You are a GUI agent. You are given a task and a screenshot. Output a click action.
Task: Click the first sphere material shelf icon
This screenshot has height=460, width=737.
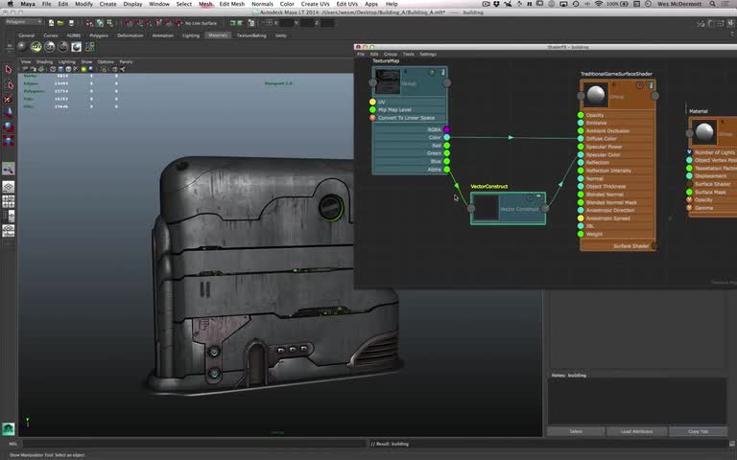(22, 46)
